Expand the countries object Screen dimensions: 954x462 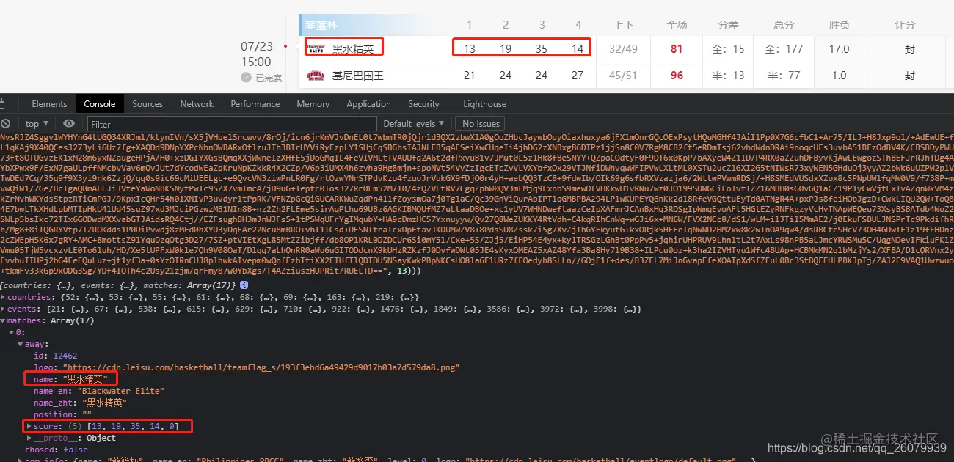click(x=4, y=297)
